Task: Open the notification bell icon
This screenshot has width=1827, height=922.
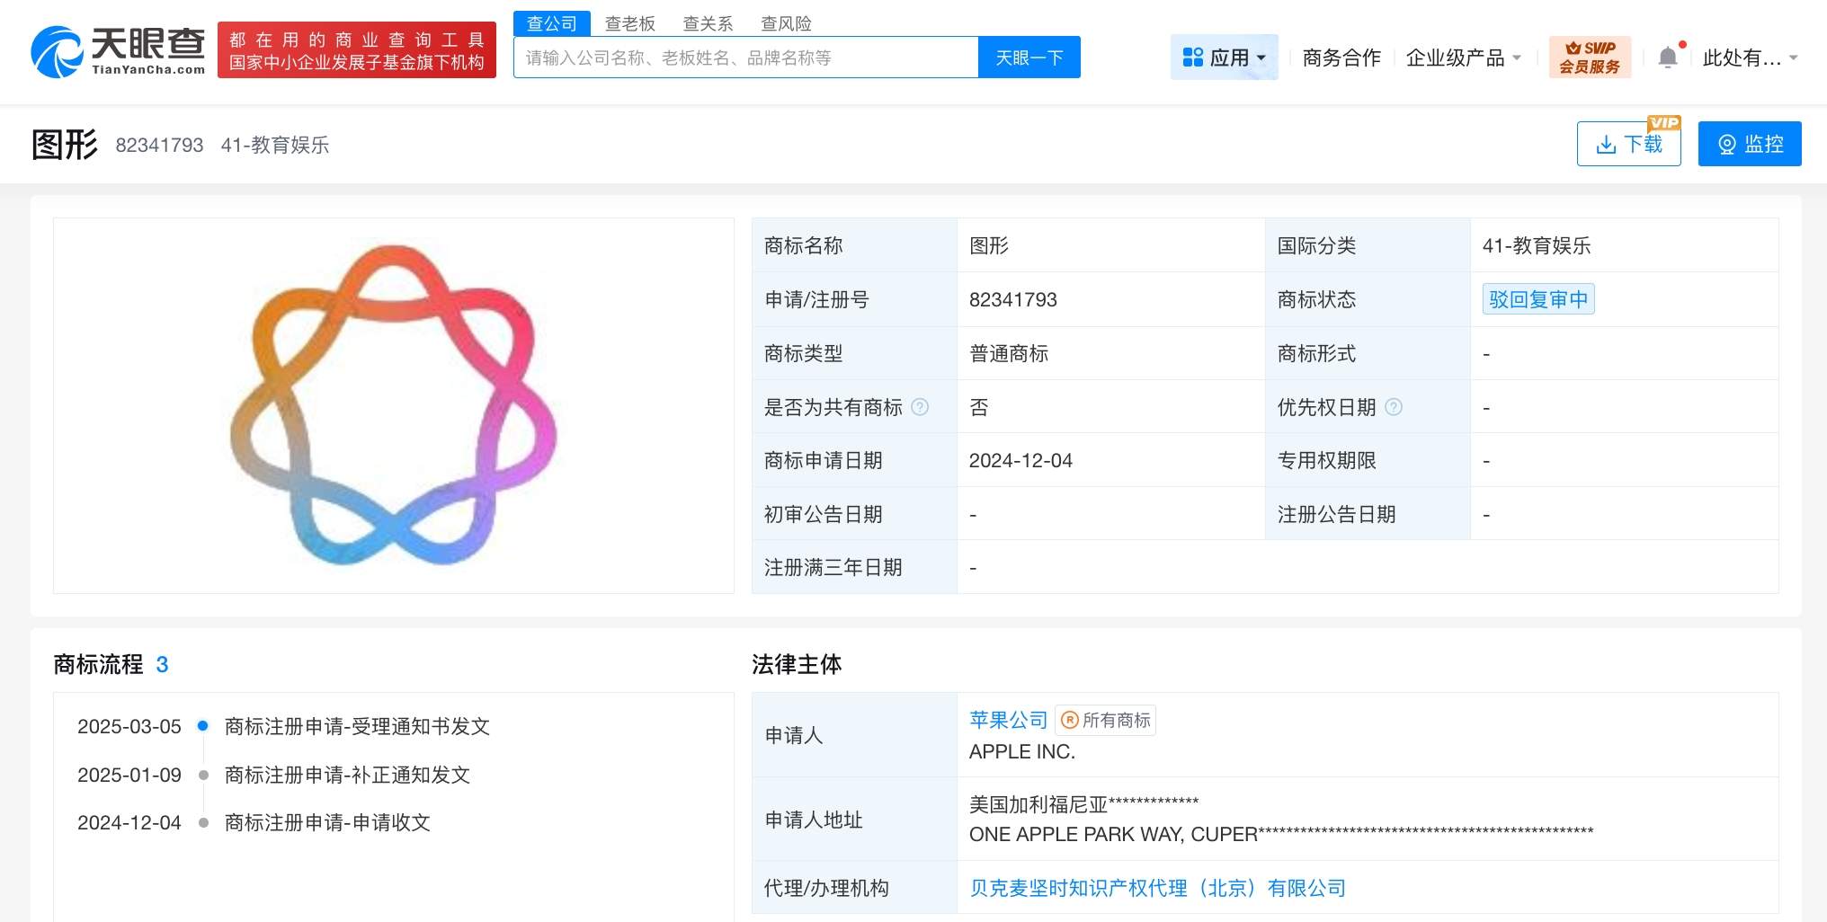Action: (x=1668, y=58)
